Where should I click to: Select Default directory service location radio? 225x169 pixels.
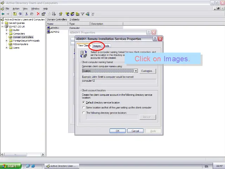84,102
